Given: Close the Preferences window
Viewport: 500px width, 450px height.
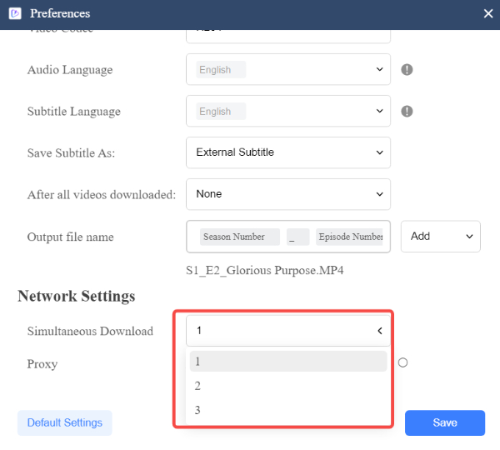Looking at the screenshot, I should pos(488,13).
